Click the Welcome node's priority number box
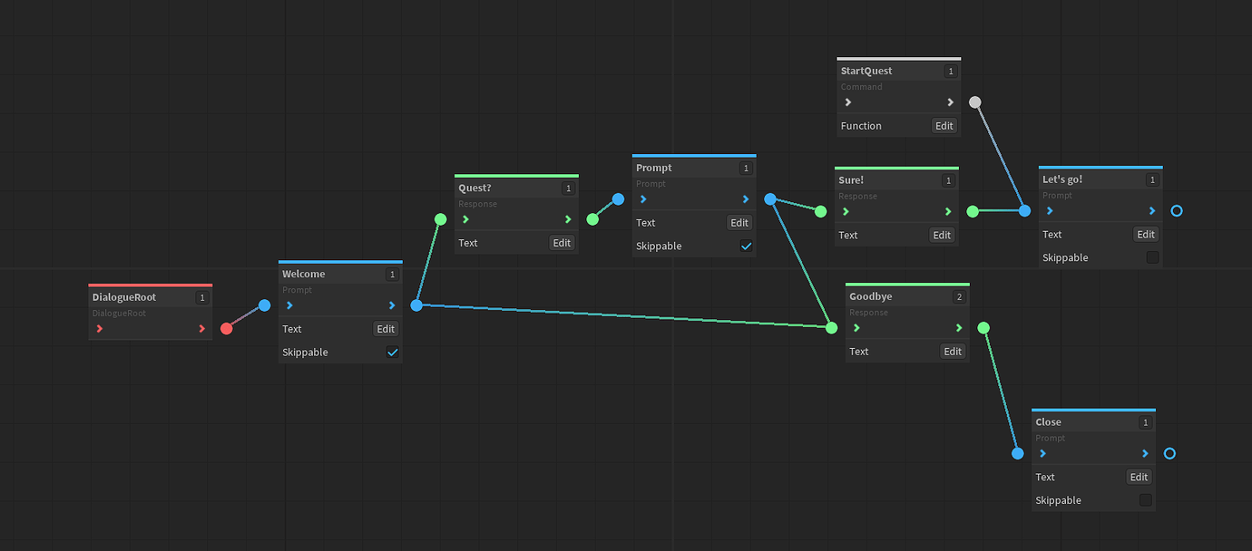 (392, 275)
